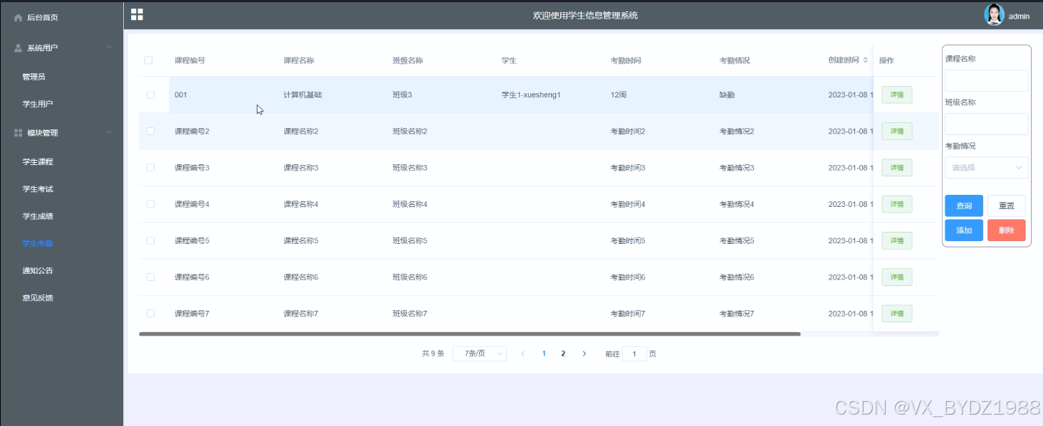Click the 缺勤 cell
Screen dimensions: 1043x426
tap(727, 95)
